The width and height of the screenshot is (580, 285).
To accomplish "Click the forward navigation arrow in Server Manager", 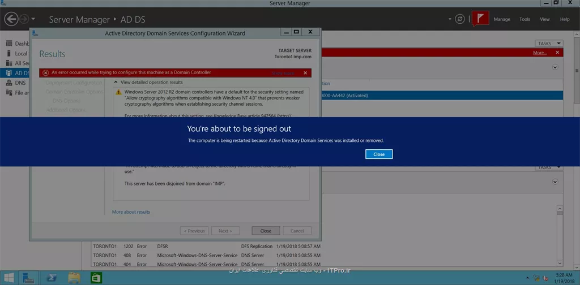I will coord(24,19).
